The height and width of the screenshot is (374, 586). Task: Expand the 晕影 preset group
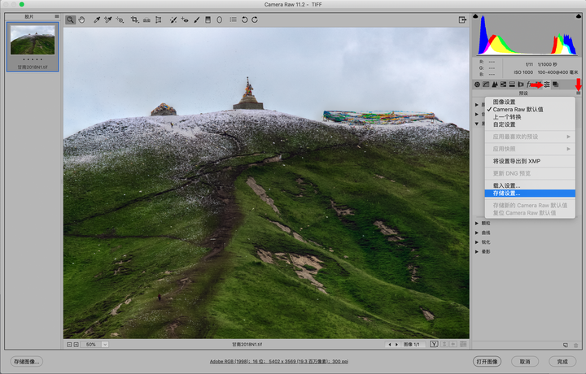pos(477,251)
